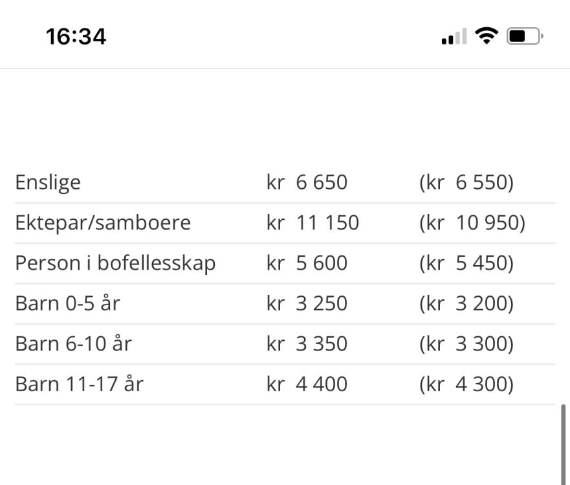Click the kr 4 400 amount
The height and width of the screenshot is (485, 570).
click(307, 383)
